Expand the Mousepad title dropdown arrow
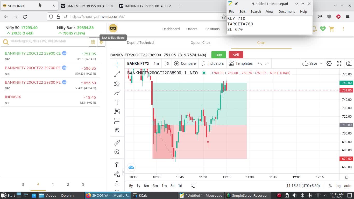This screenshot has width=354, height=199. (x=296, y=4)
